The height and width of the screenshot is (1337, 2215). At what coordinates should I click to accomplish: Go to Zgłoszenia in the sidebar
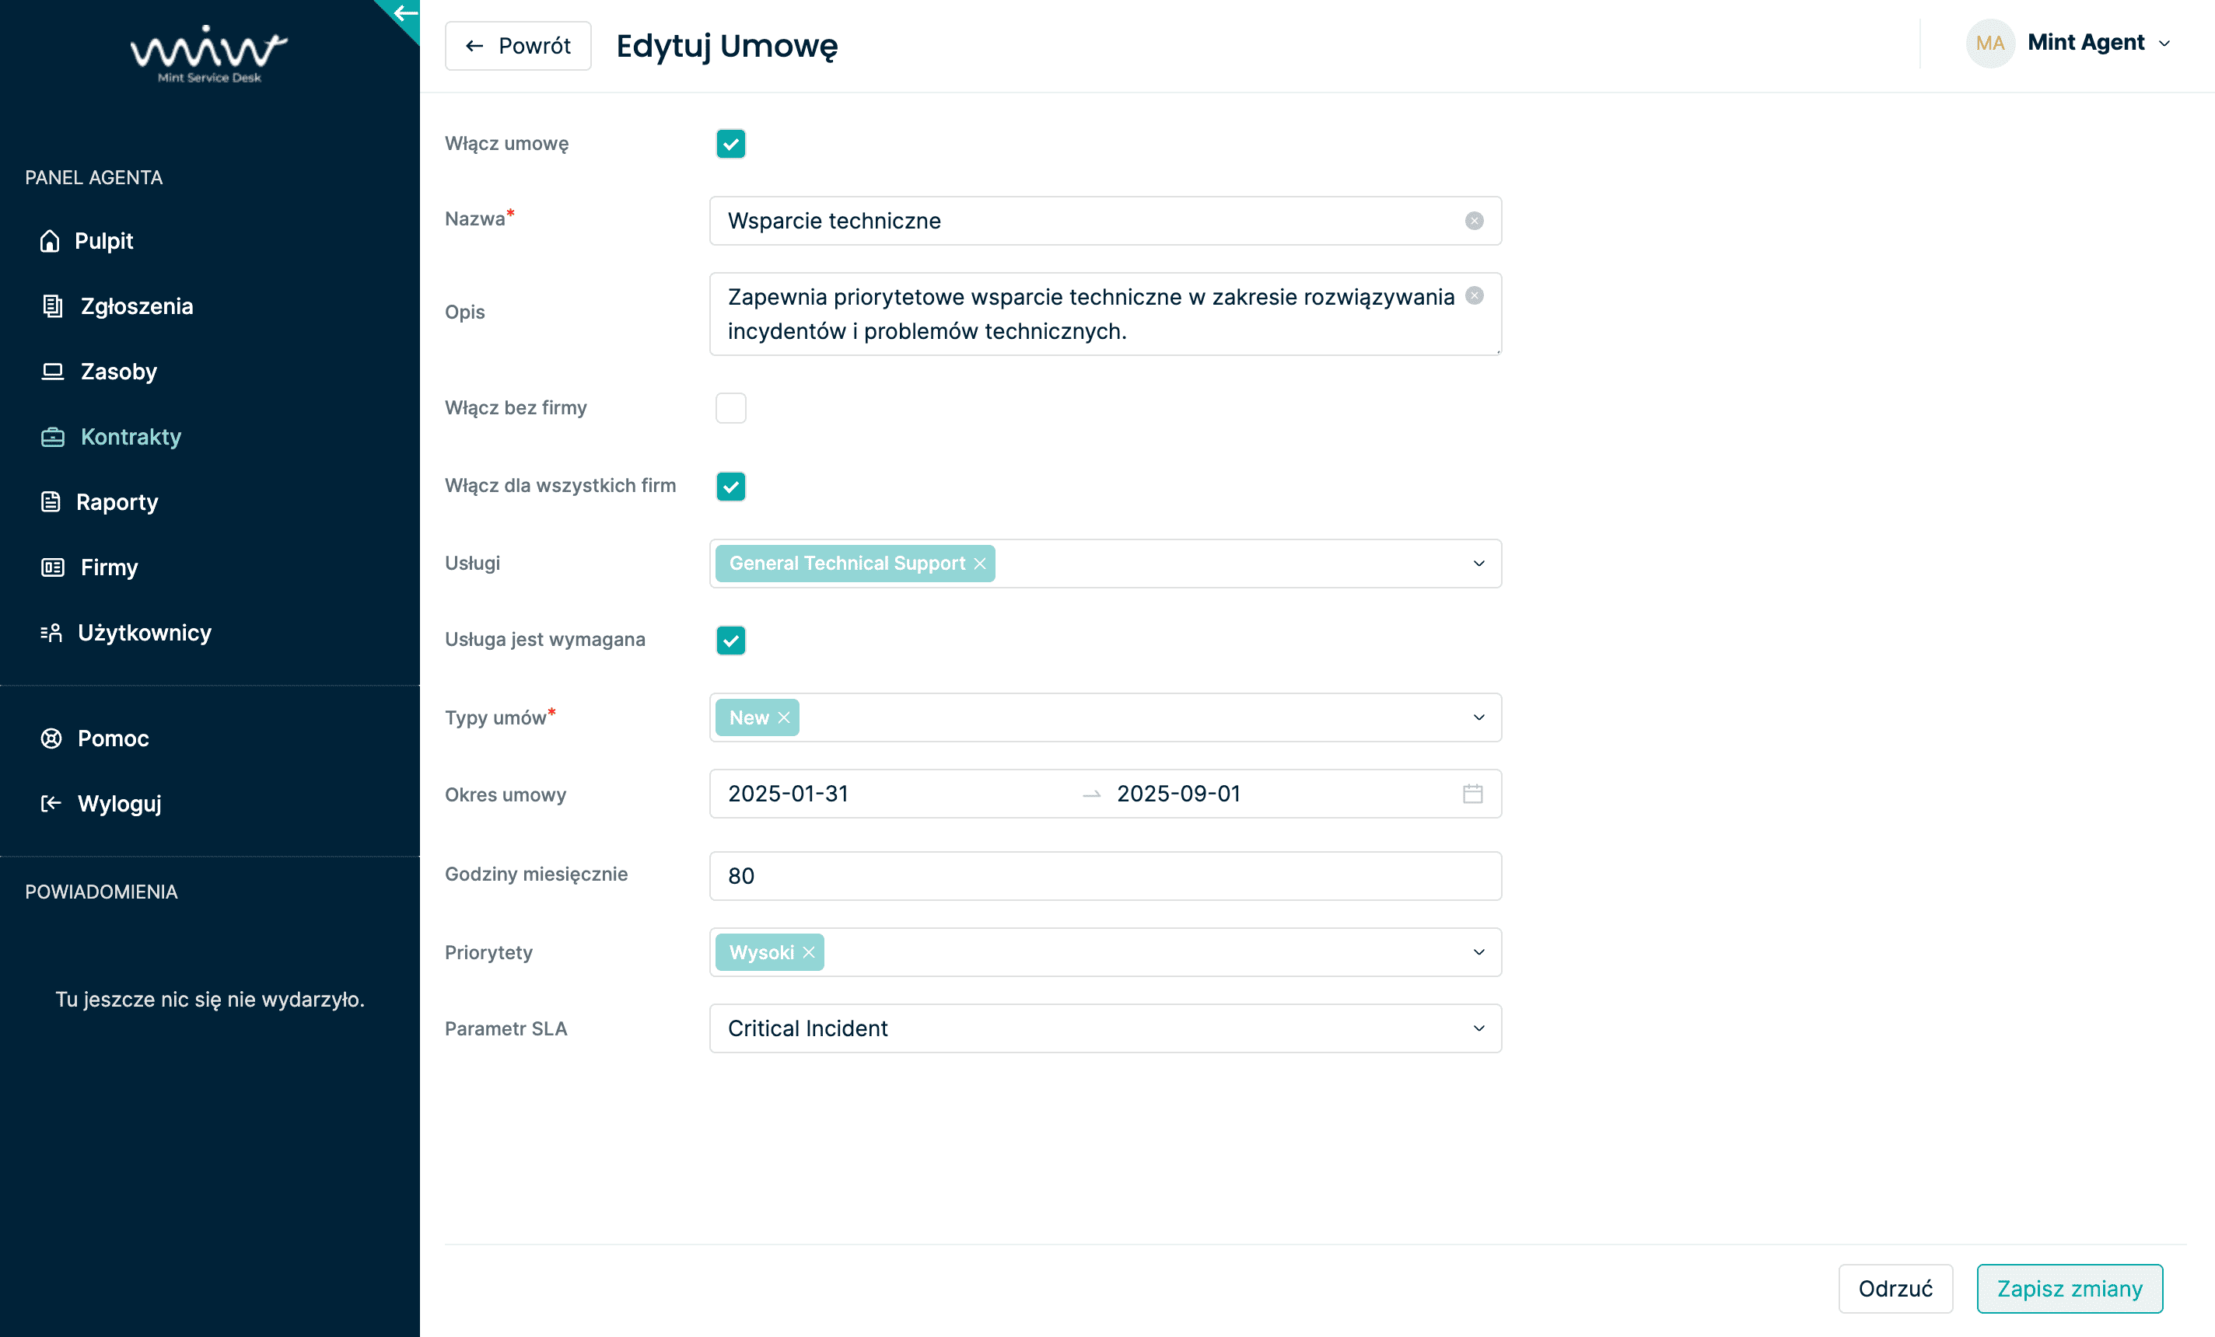137,306
